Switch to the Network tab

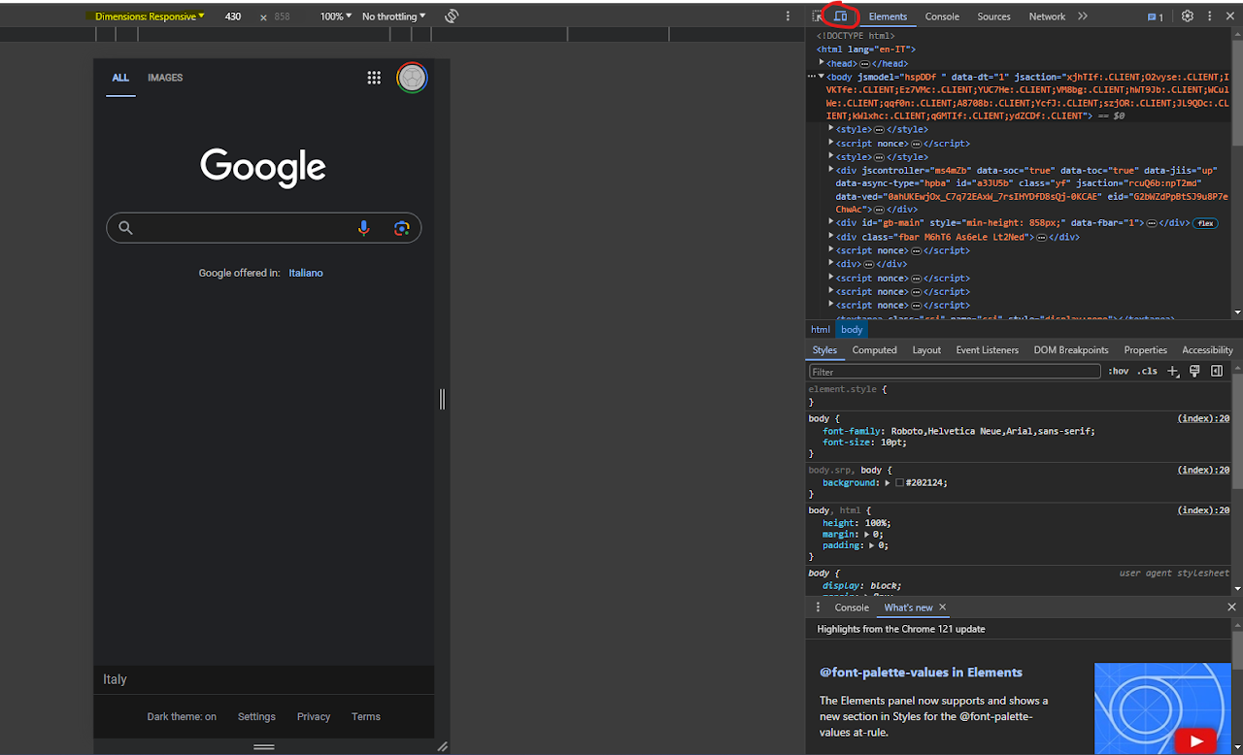[x=1047, y=16]
